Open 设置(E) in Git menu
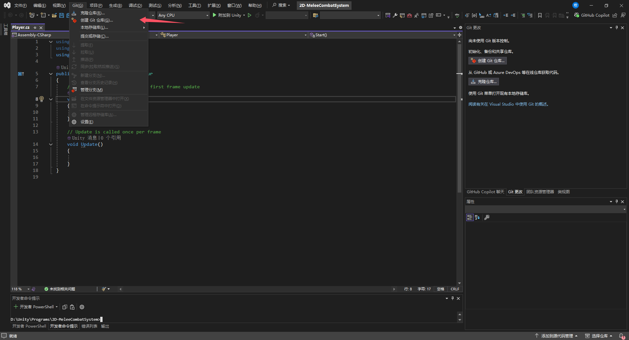The width and height of the screenshot is (629, 340). pos(109,122)
